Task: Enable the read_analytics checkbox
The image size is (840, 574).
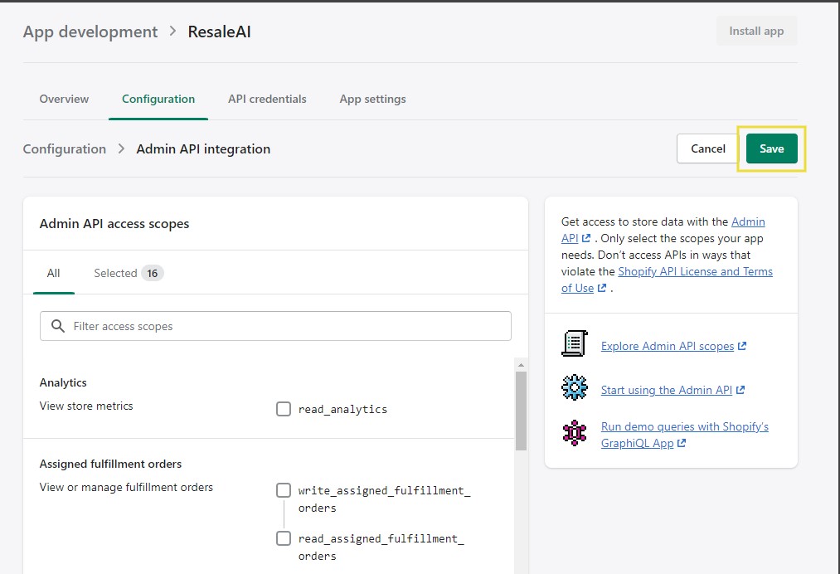Action: [284, 409]
